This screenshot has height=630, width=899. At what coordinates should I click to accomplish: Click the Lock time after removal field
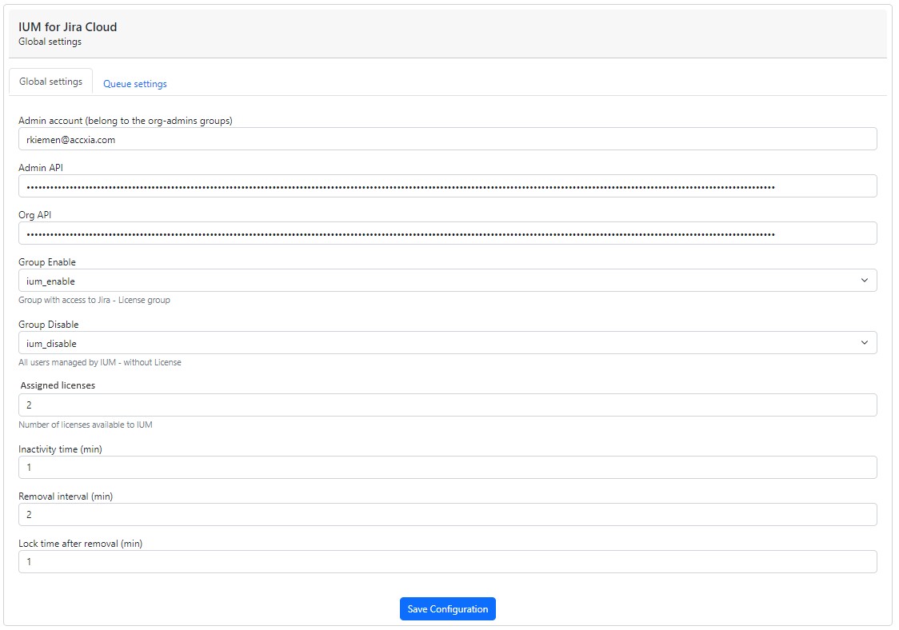(447, 562)
